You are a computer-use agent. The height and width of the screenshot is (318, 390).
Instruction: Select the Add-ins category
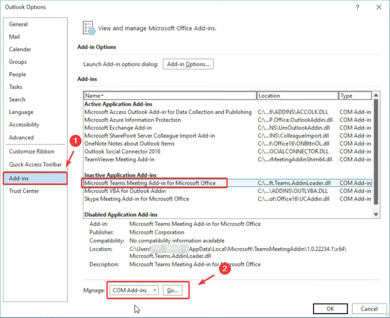[35, 178]
